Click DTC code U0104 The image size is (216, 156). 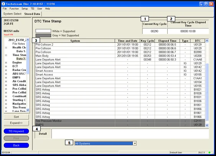click(x=198, y=82)
